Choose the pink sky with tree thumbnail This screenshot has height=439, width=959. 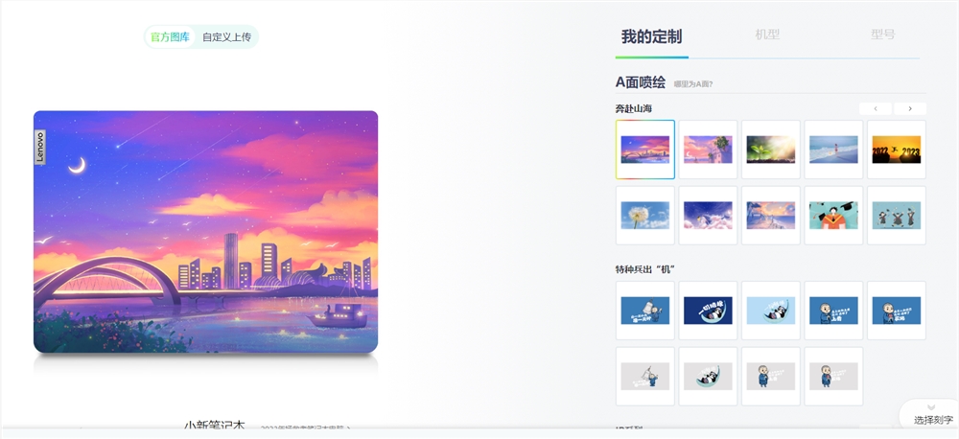[x=708, y=150]
